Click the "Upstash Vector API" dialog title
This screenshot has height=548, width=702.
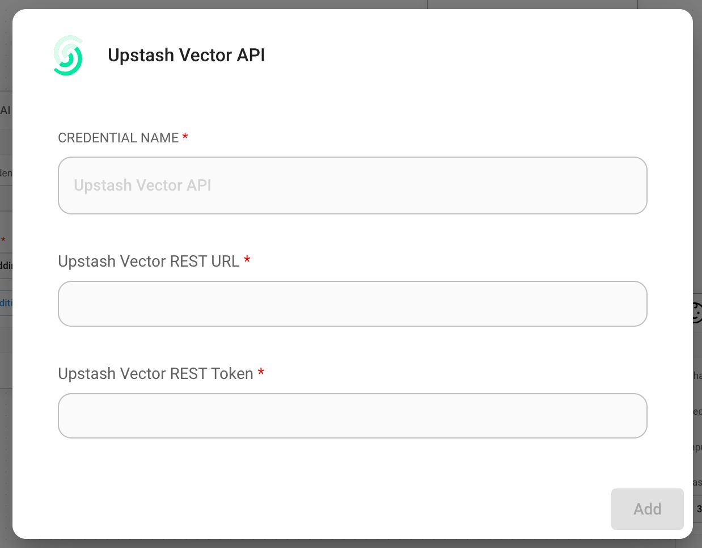pyautogui.click(x=186, y=55)
